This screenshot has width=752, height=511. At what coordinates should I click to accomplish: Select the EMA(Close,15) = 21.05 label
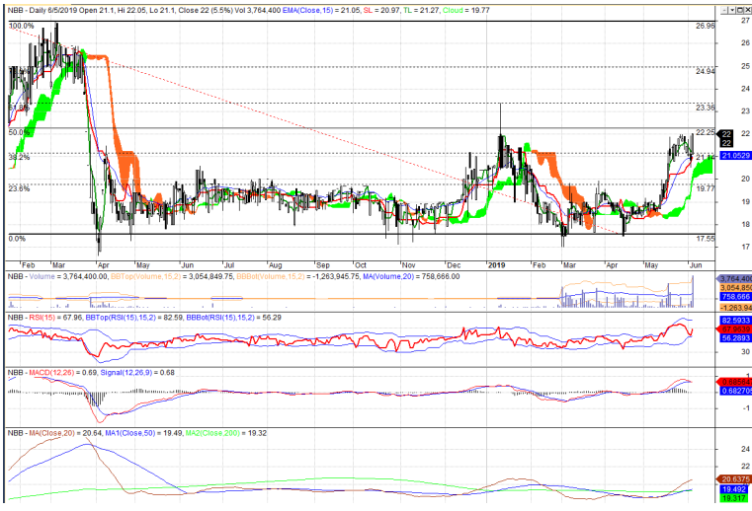pos(321,10)
